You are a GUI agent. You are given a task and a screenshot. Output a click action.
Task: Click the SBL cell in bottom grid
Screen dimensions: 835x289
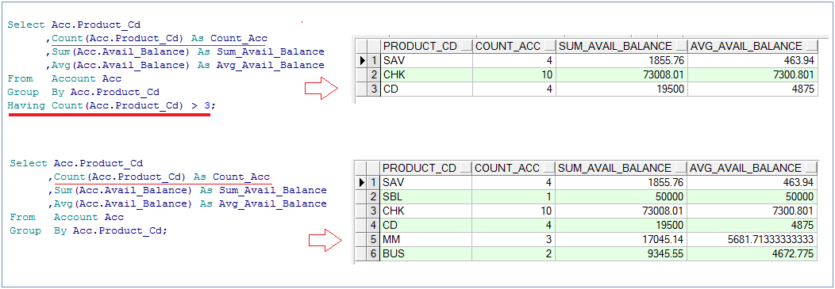pyautogui.click(x=426, y=196)
